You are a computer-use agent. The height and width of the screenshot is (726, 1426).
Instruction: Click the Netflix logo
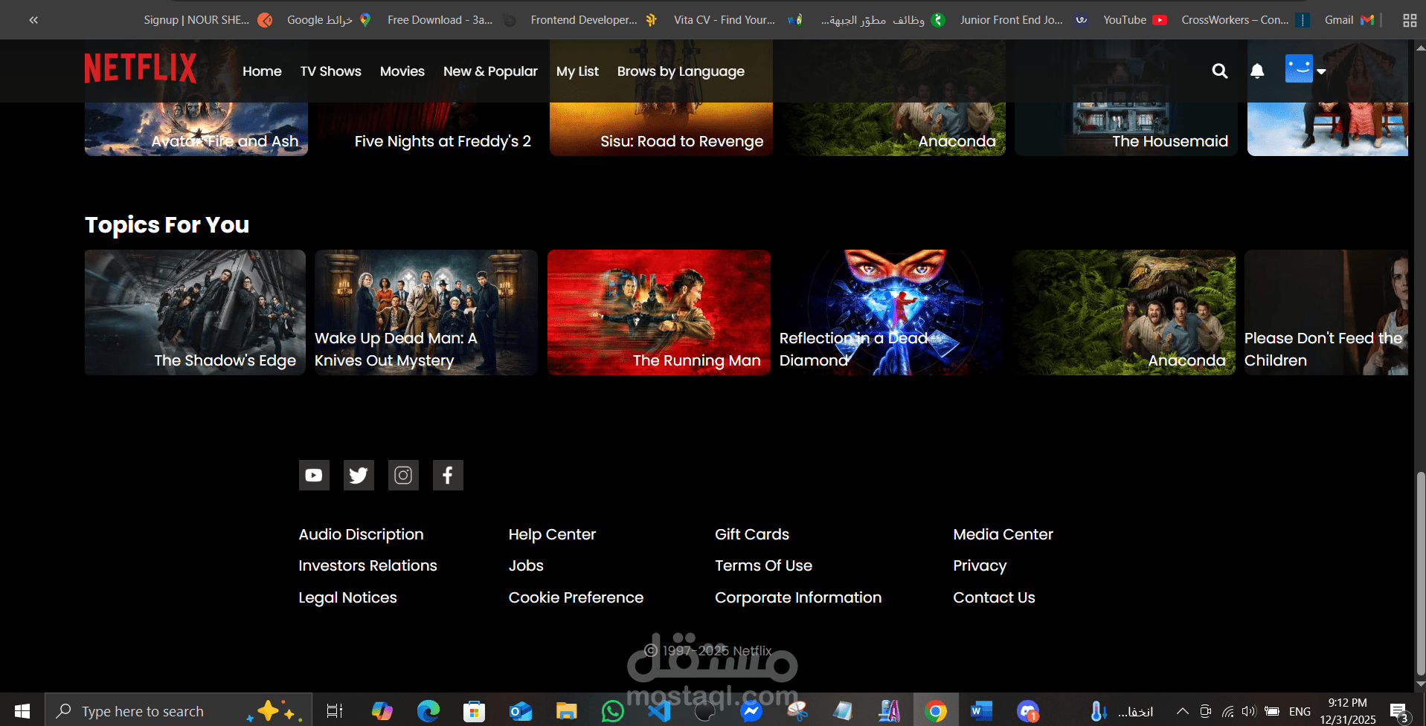pyautogui.click(x=141, y=68)
